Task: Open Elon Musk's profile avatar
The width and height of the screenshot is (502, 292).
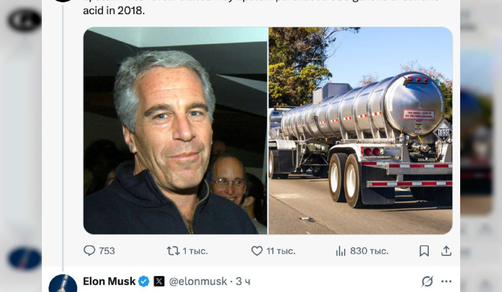Action: 63,283
